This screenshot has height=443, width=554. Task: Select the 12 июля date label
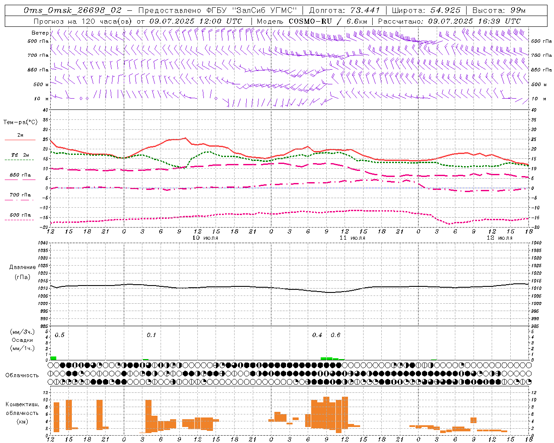tap(499, 238)
